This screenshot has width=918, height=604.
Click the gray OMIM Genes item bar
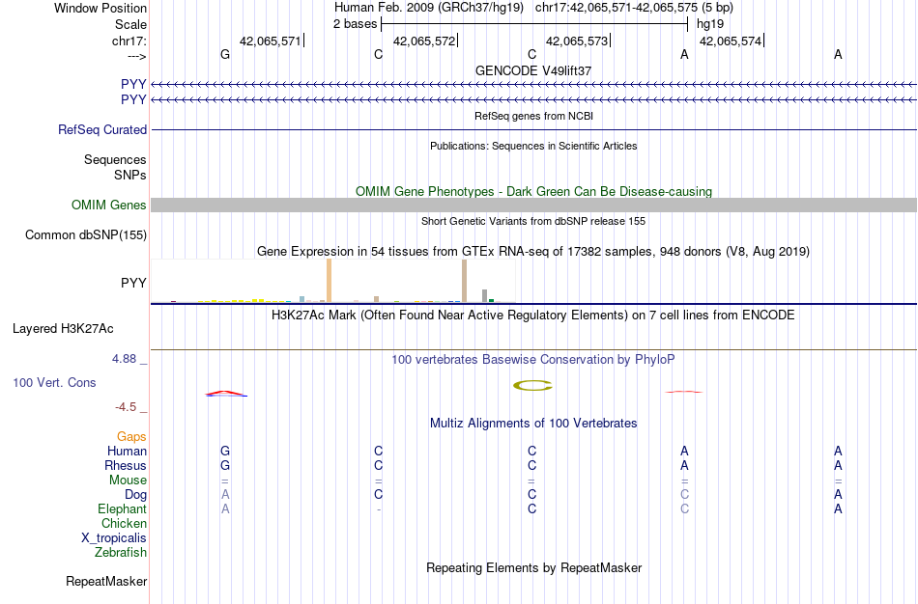534,205
